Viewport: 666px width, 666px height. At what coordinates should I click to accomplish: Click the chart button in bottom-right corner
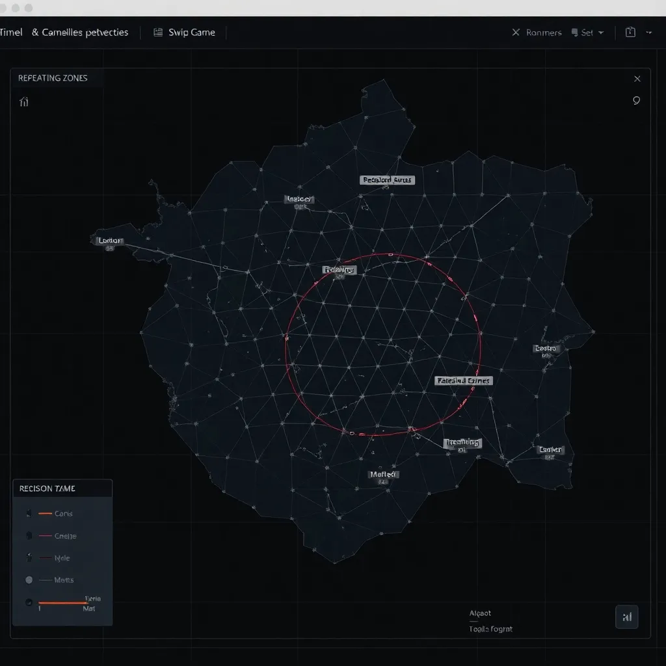[627, 617]
